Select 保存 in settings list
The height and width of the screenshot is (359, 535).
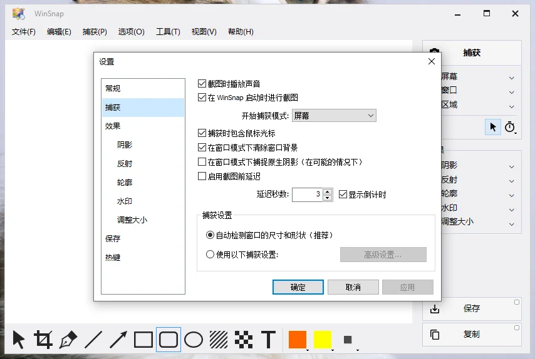tap(143, 238)
